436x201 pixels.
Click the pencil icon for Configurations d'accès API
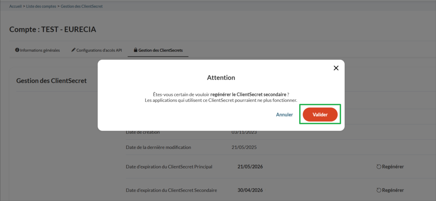coord(73,50)
